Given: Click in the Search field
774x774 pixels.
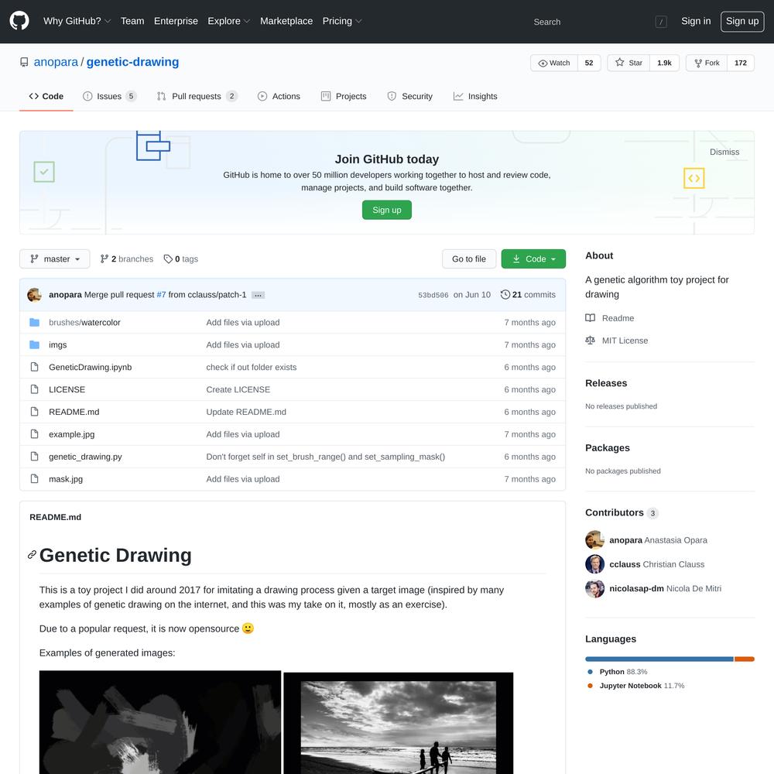Looking at the screenshot, I should pos(600,22).
